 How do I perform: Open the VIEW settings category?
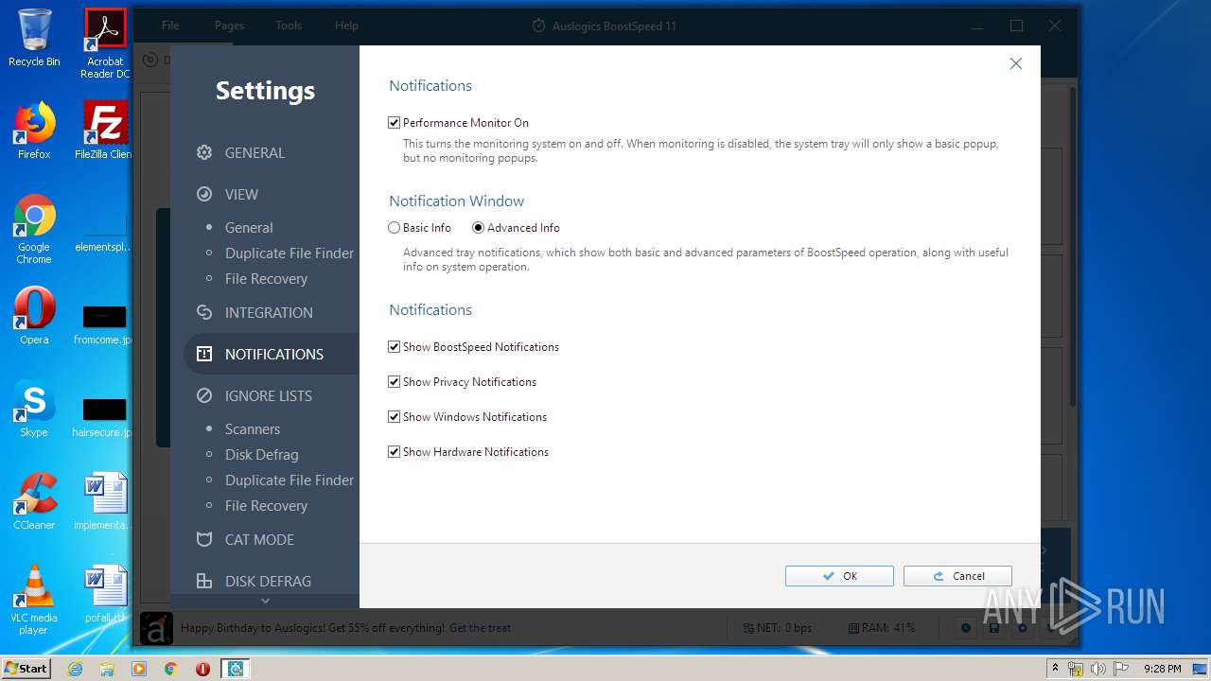click(x=241, y=194)
